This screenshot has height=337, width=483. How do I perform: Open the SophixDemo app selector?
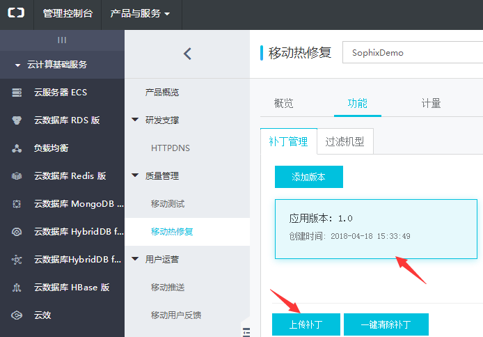[x=413, y=52]
